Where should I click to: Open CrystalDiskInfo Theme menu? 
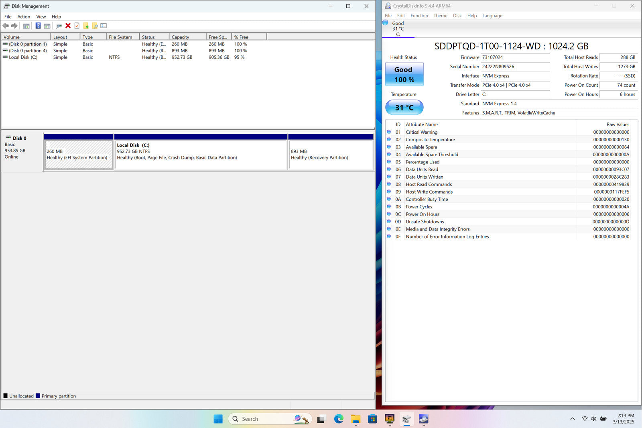[x=440, y=16]
